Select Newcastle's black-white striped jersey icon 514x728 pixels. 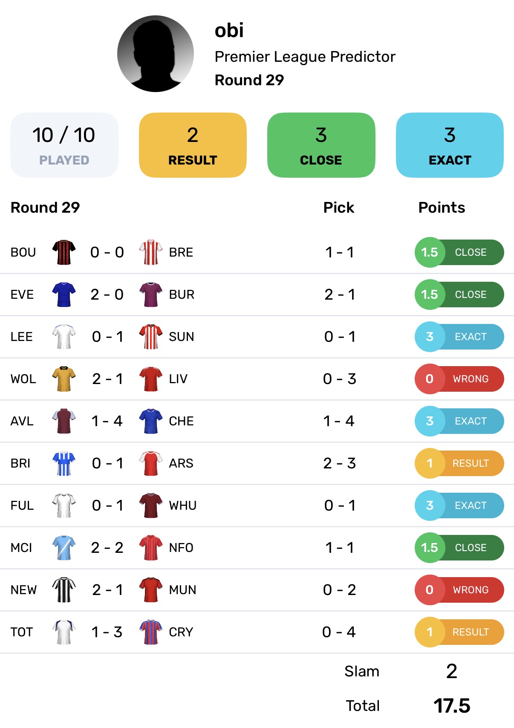[64, 589]
